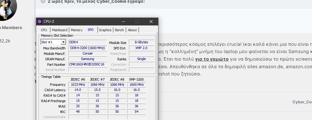This screenshot has height=120, width=312.
Task: Click the tRC value 49 cell
Action: coord(78,112)
